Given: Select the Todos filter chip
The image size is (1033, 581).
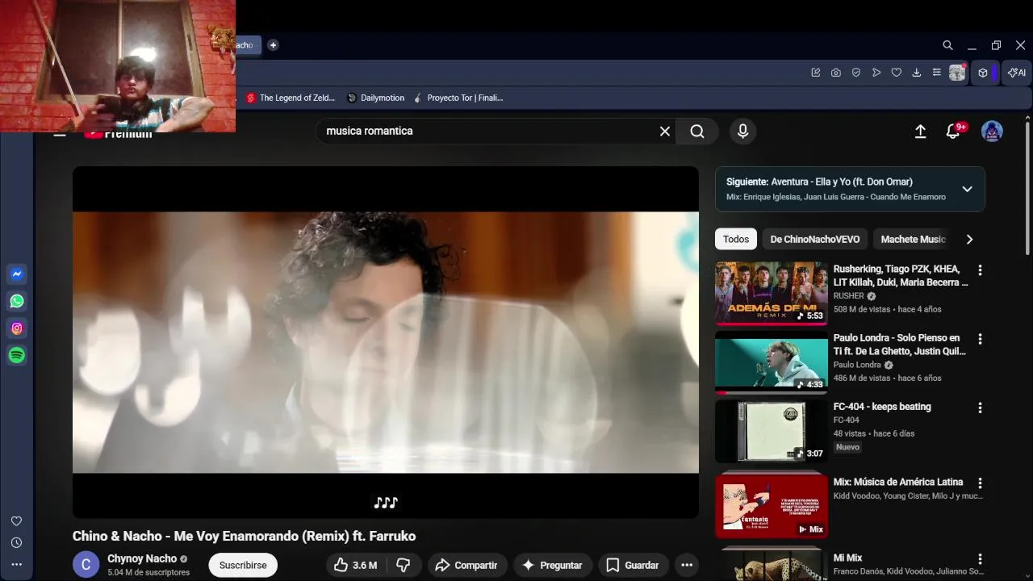Looking at the screenshot, I should pyautogui.click(x=736, y=239).
